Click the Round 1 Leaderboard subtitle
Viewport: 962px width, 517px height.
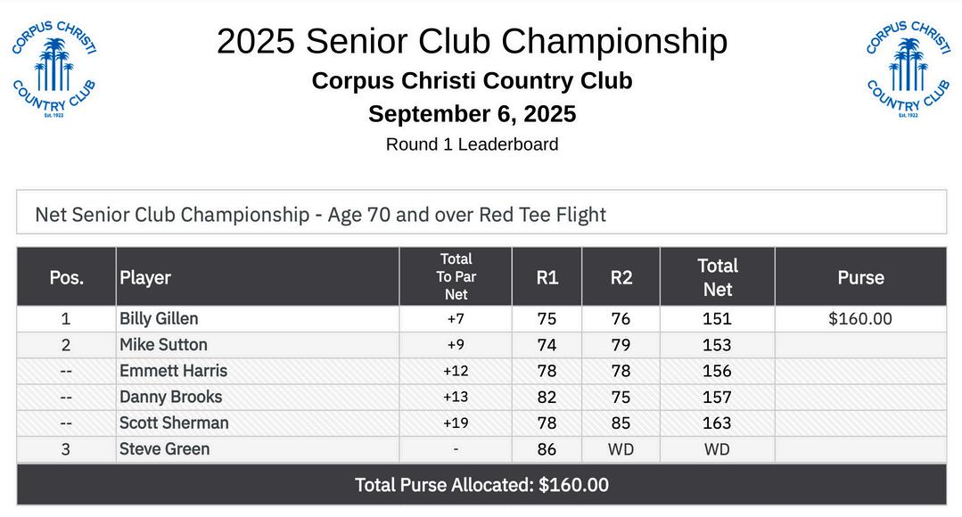pyautogui.click(x=472, y=144)
